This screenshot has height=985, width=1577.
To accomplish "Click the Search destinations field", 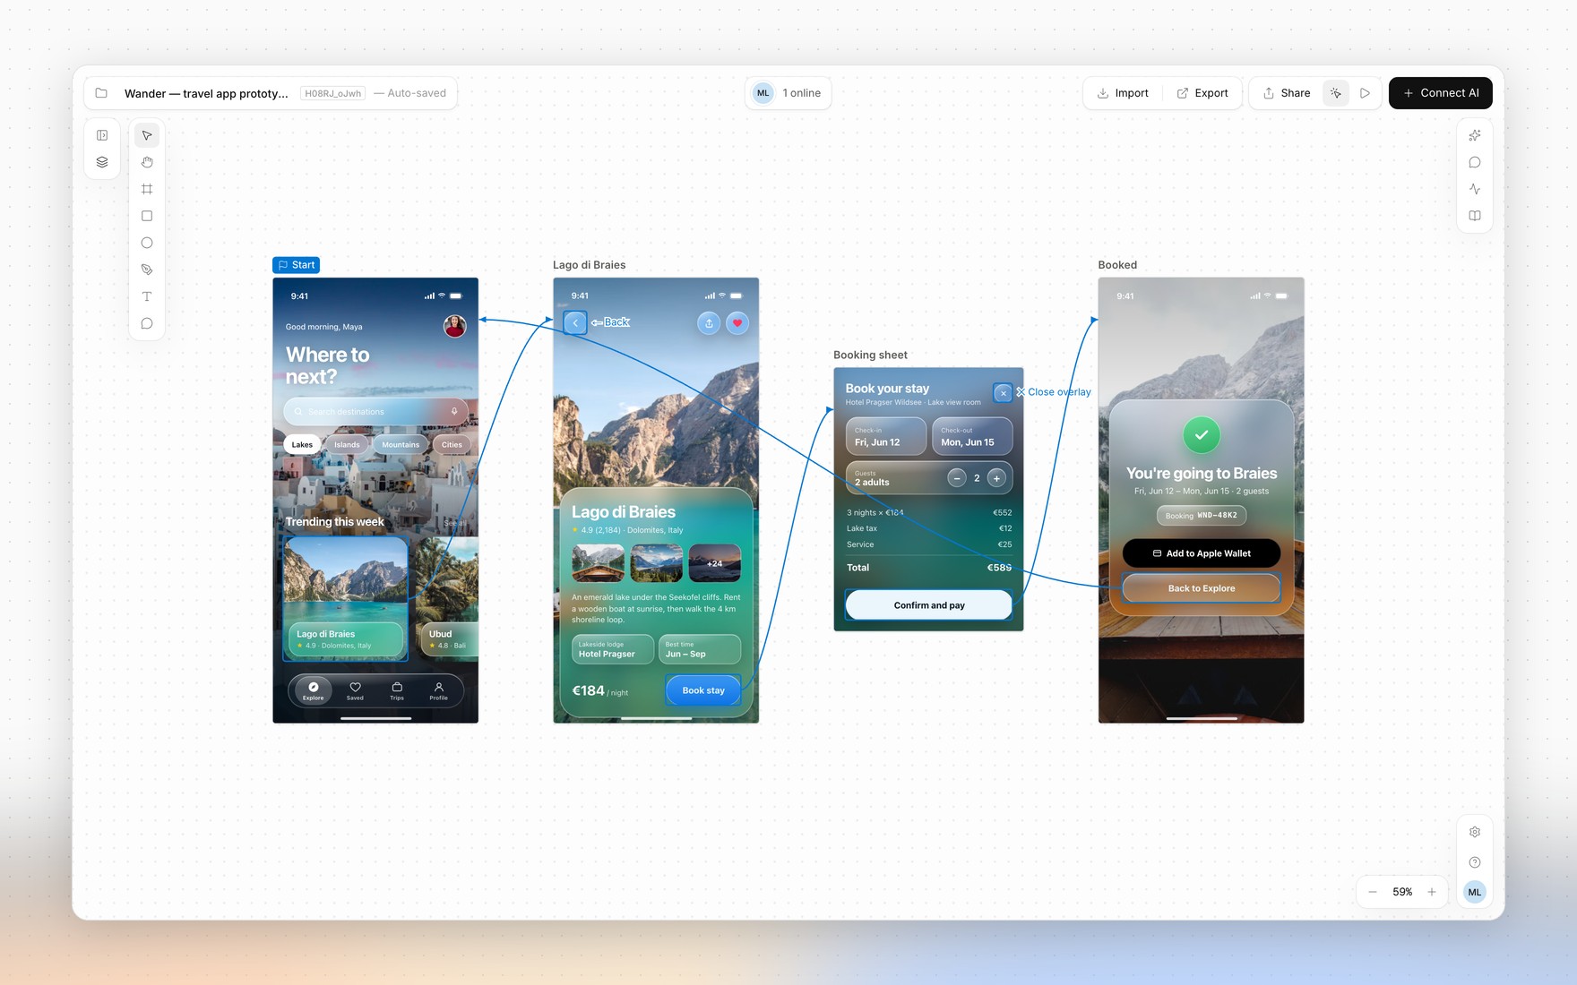I will point(375,411).
